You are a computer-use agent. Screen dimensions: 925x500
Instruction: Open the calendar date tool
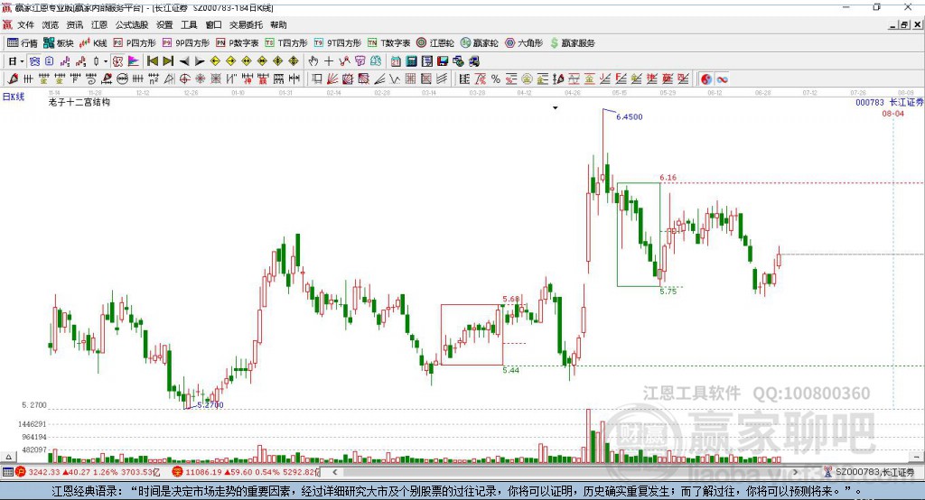tap(396, 61)
